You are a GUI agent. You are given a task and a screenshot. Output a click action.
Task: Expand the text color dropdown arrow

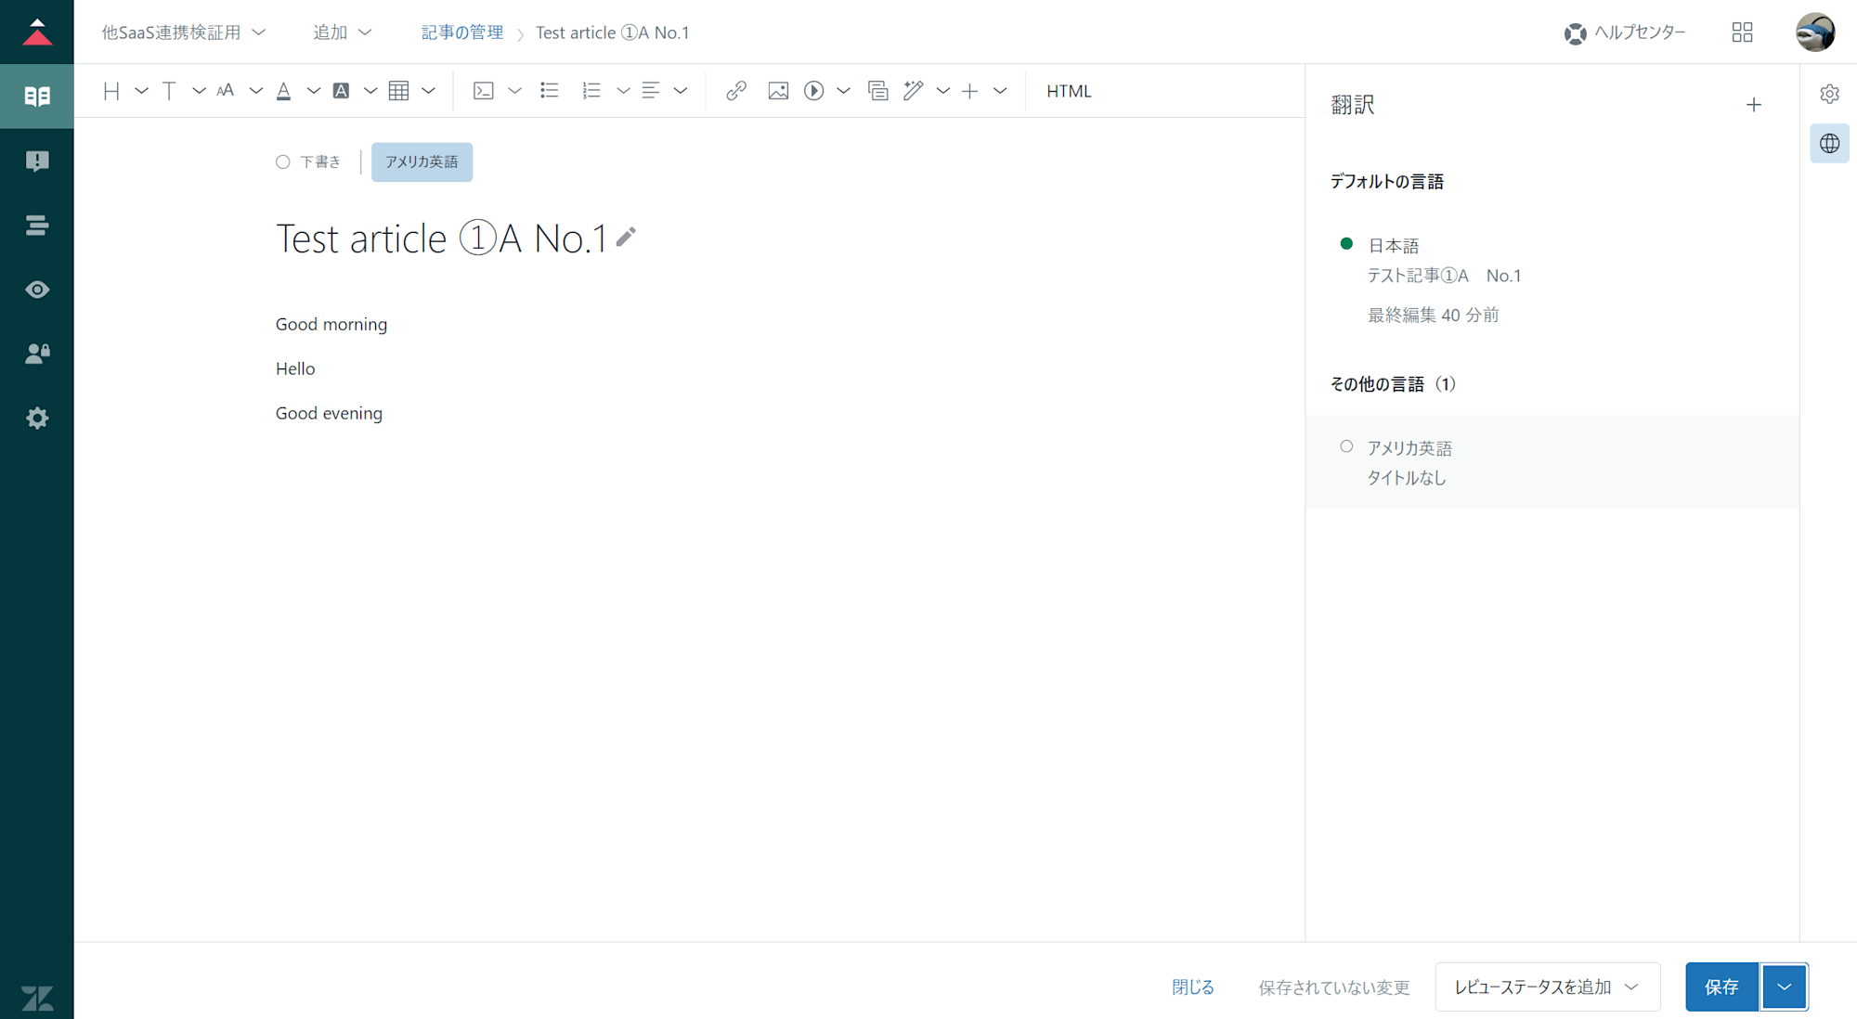313,91
